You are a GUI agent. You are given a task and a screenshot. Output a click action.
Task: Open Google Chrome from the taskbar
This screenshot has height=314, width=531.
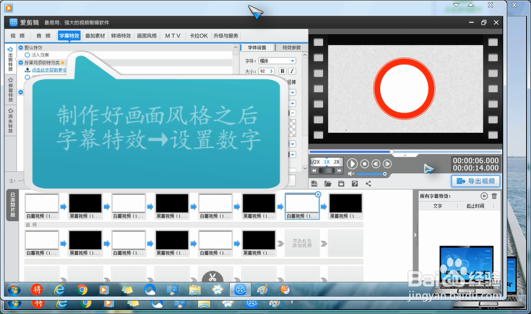pyautogui.click(x=82, y=290)
